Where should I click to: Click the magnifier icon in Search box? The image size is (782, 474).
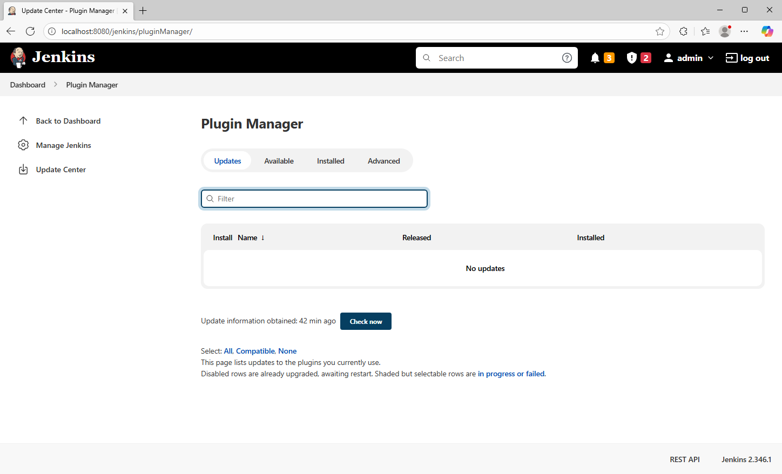[427, 58]
